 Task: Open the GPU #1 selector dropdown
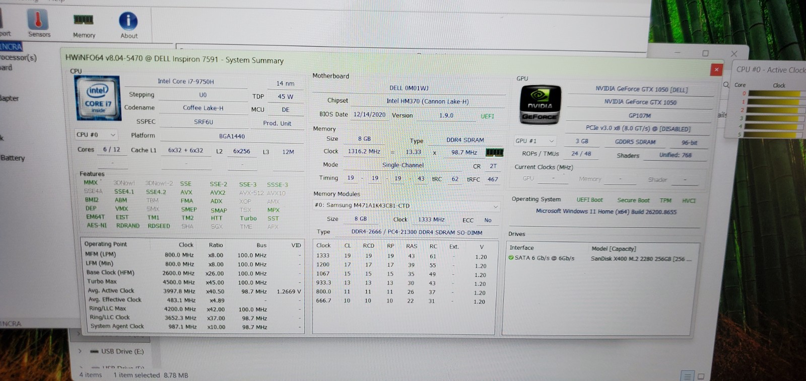coord(534,141)
